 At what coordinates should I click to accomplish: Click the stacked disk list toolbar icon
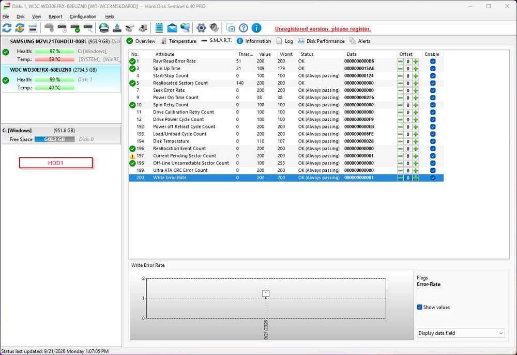click(33, 28)
